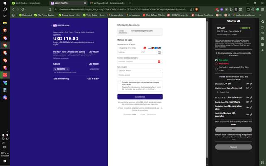Image resolution: width=266 pixels, height=166 pixels.
Task: Click the purple round extension icon
Action: pyautogui.click(x=222, y=10)
